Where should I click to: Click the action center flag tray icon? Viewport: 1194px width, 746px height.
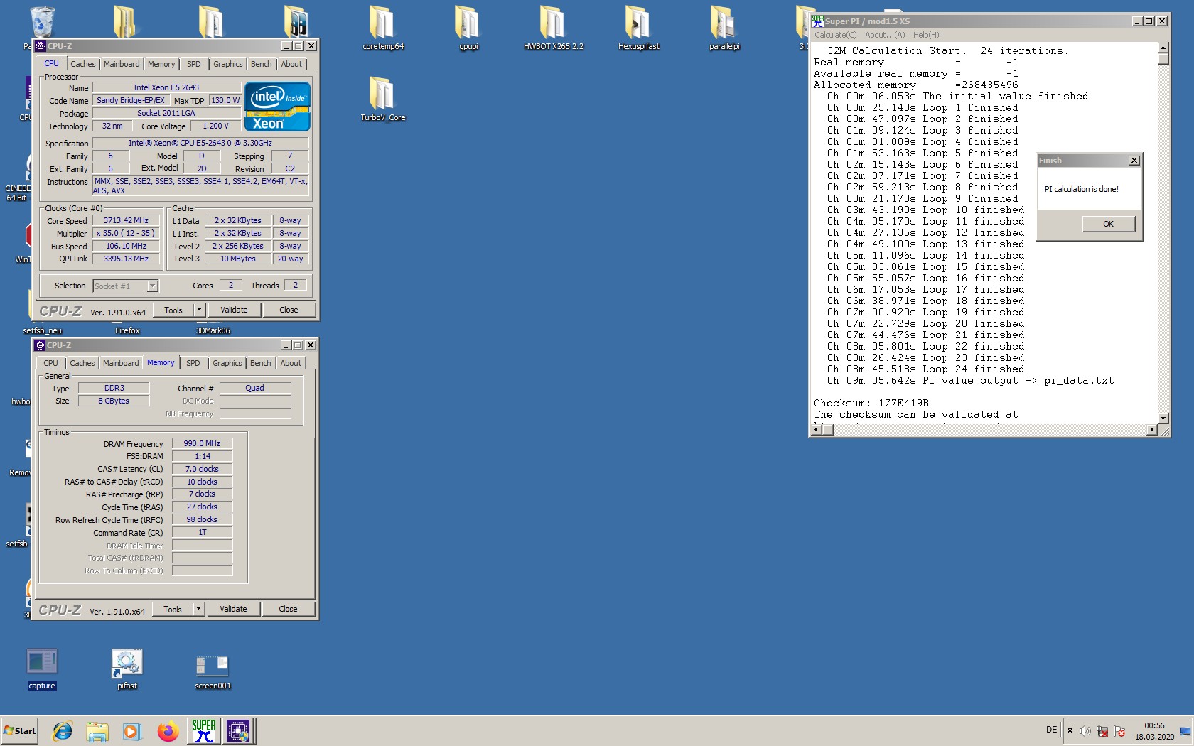[1119, 731]
